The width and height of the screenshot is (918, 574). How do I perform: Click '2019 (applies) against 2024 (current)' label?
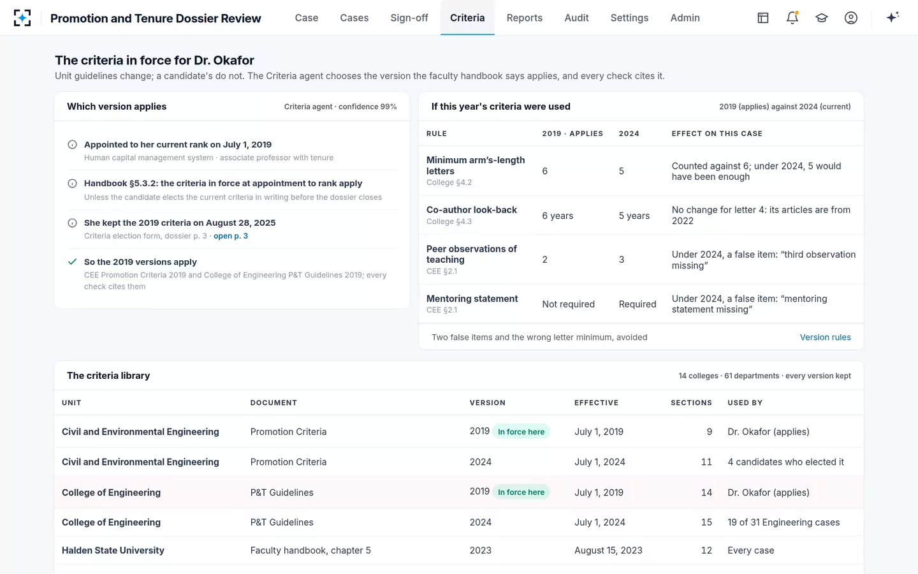[785, 107]
